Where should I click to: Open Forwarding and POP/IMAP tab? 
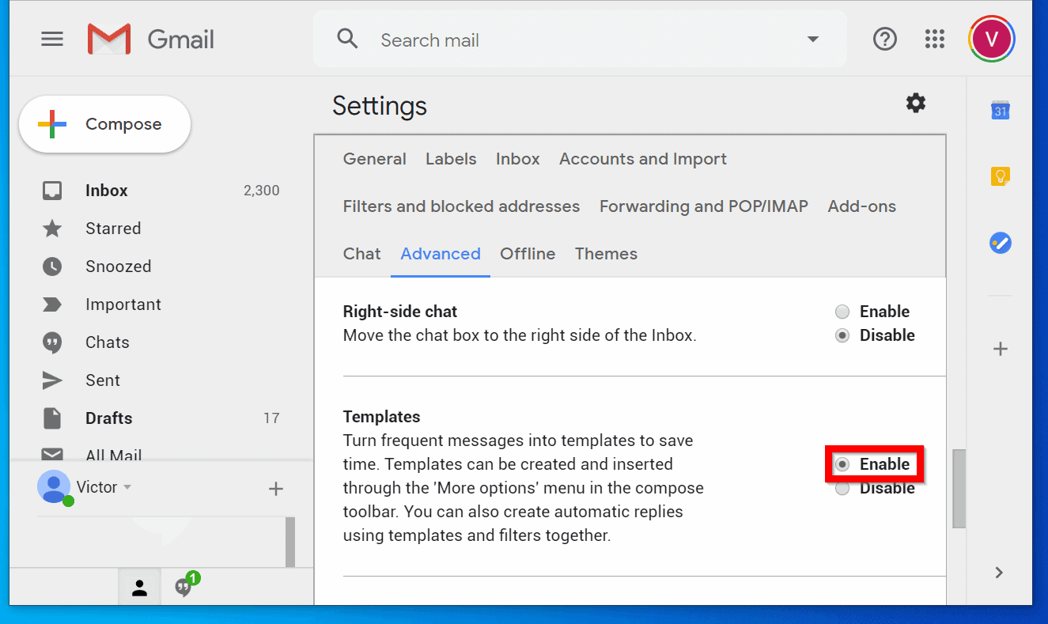pos(704,206)
